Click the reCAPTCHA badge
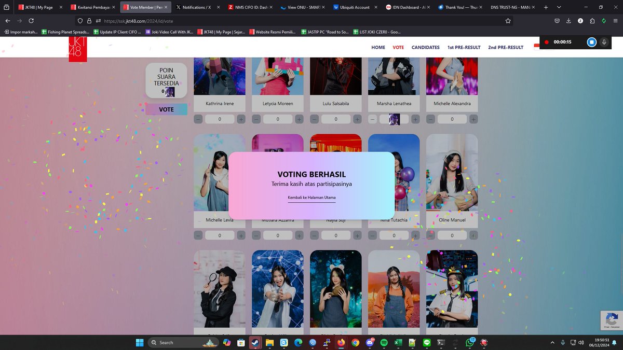Screen dimensions: 623x350 point(611,320)
